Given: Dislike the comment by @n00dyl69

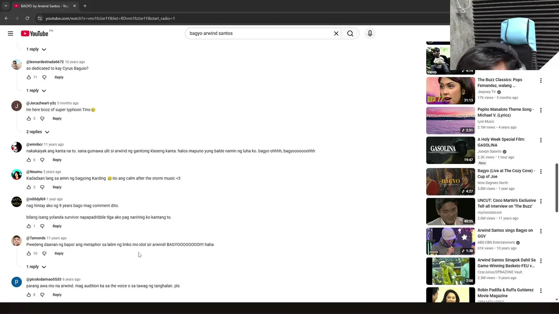Looking at the screenshot, I should pos(42,226).
